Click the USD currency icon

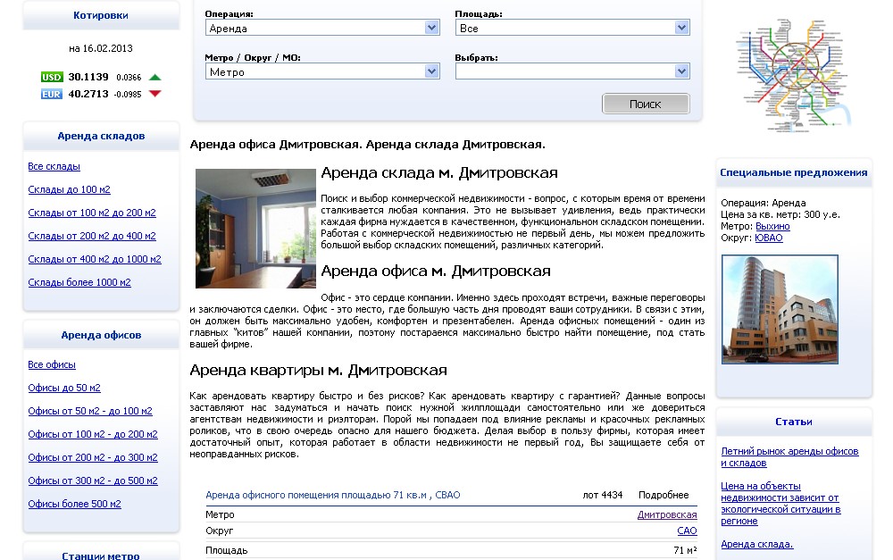tap(52, 77)
